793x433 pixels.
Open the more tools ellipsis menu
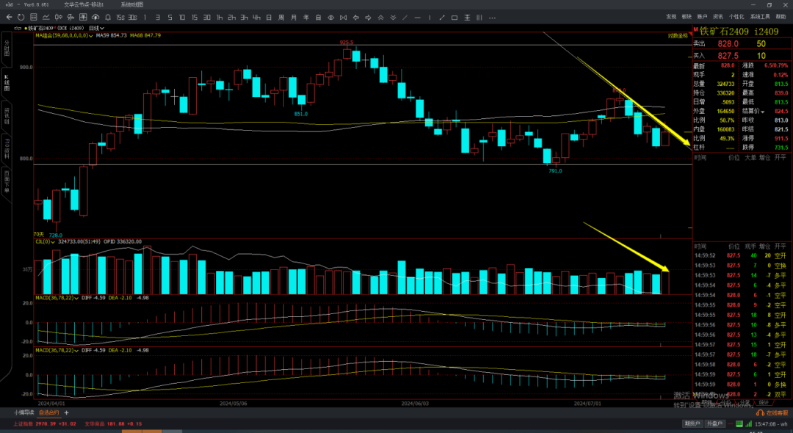coord(492,18)
